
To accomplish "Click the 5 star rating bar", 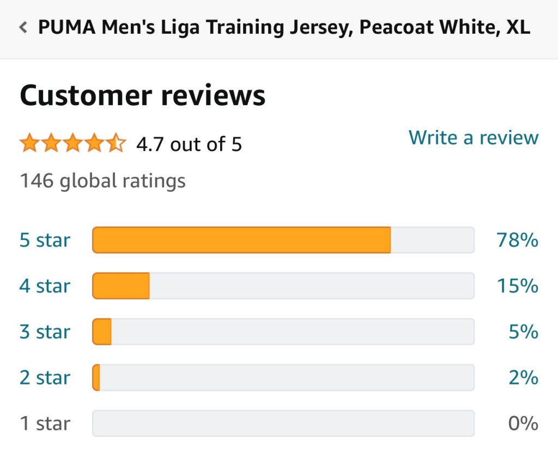I will [283, 240].
